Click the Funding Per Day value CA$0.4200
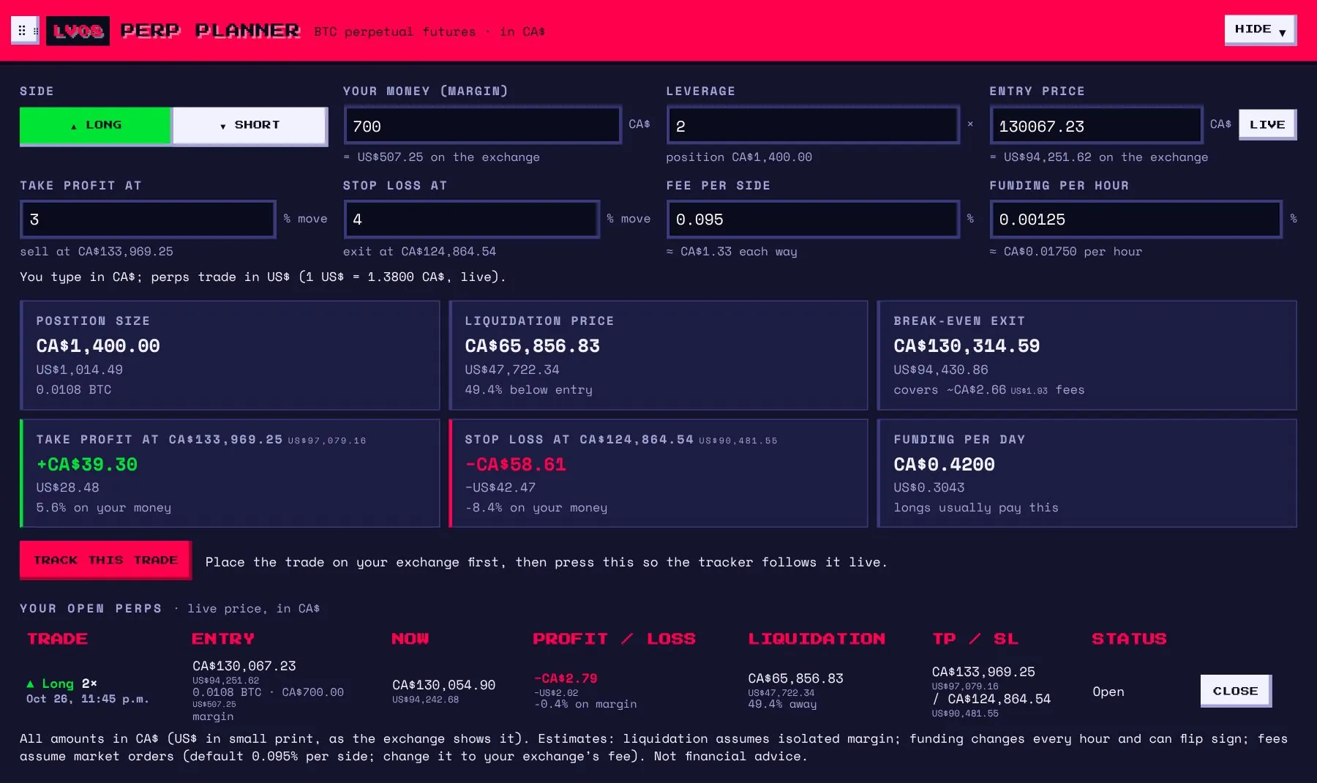This screenshot has width=1317, height=783. (944, 464)
